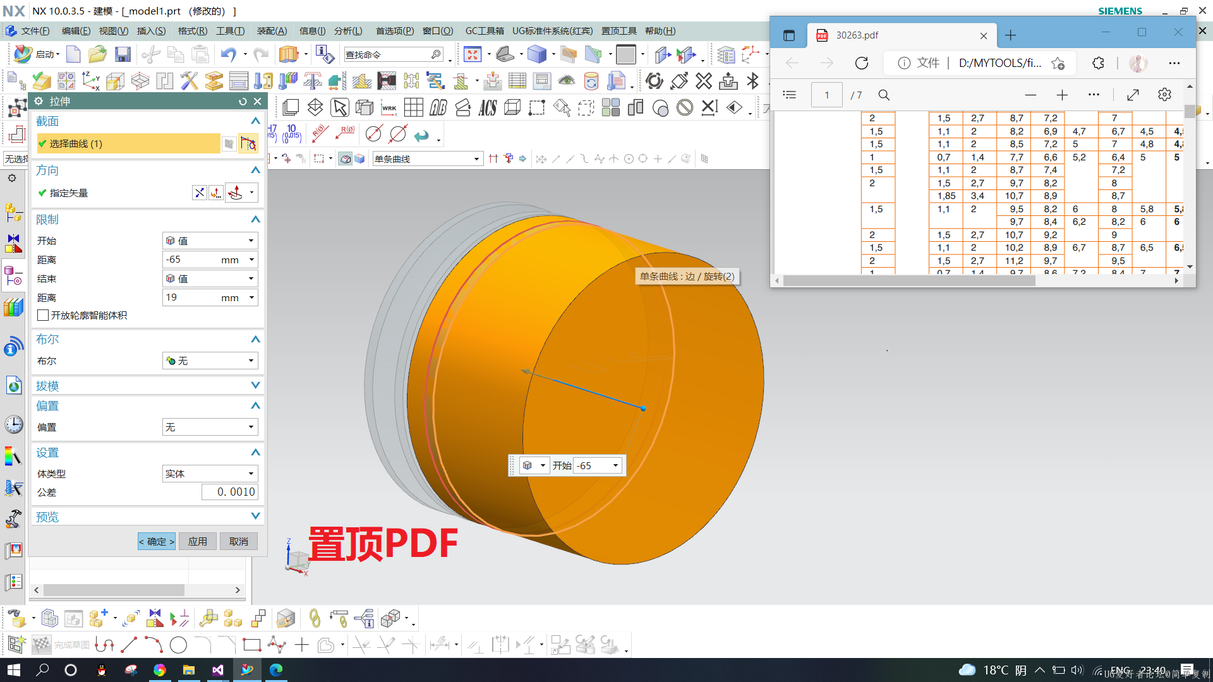Click the WRK coordinate icon
The height and width of the screenshot is (682, 1213).
(x=389, y=108)
